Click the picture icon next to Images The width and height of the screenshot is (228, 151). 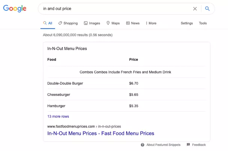(x=86, y=23)
